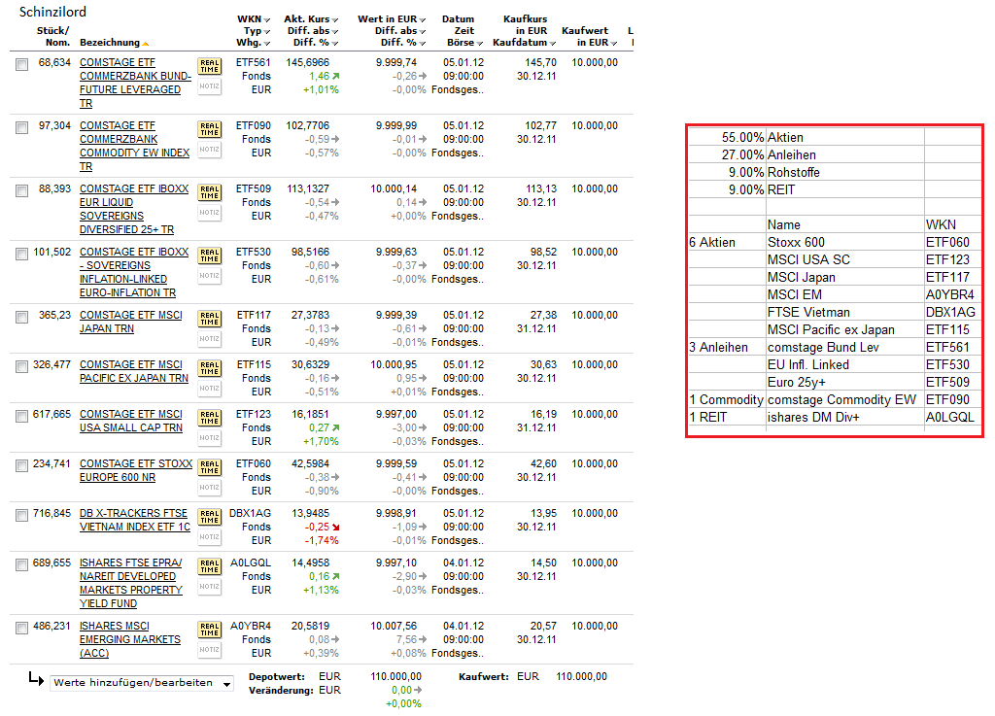The image size is (995, 716).
Task: Select checkbox for Comstage Bund-Future Leveraged row
Action: [22, 65]
